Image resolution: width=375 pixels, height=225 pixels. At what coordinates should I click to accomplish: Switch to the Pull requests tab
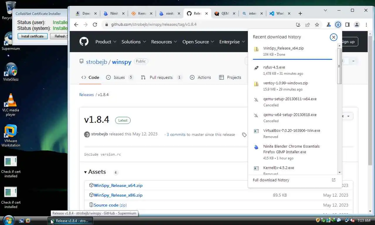tap(161, 77)
